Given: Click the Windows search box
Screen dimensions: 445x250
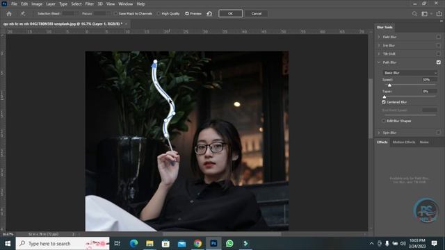Looking at the screenshot, I should (x=63, y=244).
